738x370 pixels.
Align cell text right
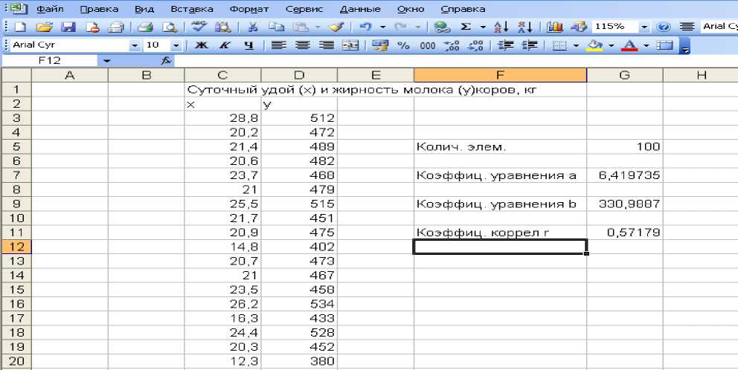pyautogui.click(x=327, y=45)
